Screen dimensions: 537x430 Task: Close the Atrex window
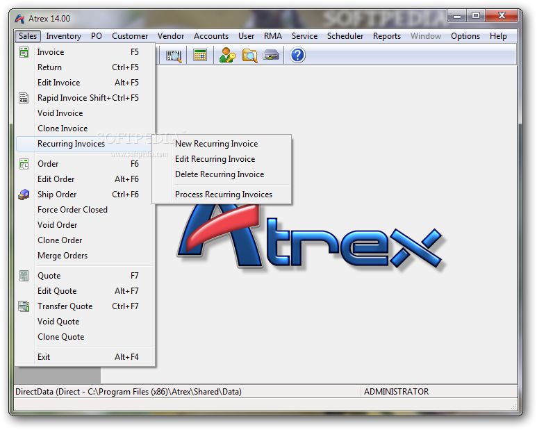[x=502, y=16]
